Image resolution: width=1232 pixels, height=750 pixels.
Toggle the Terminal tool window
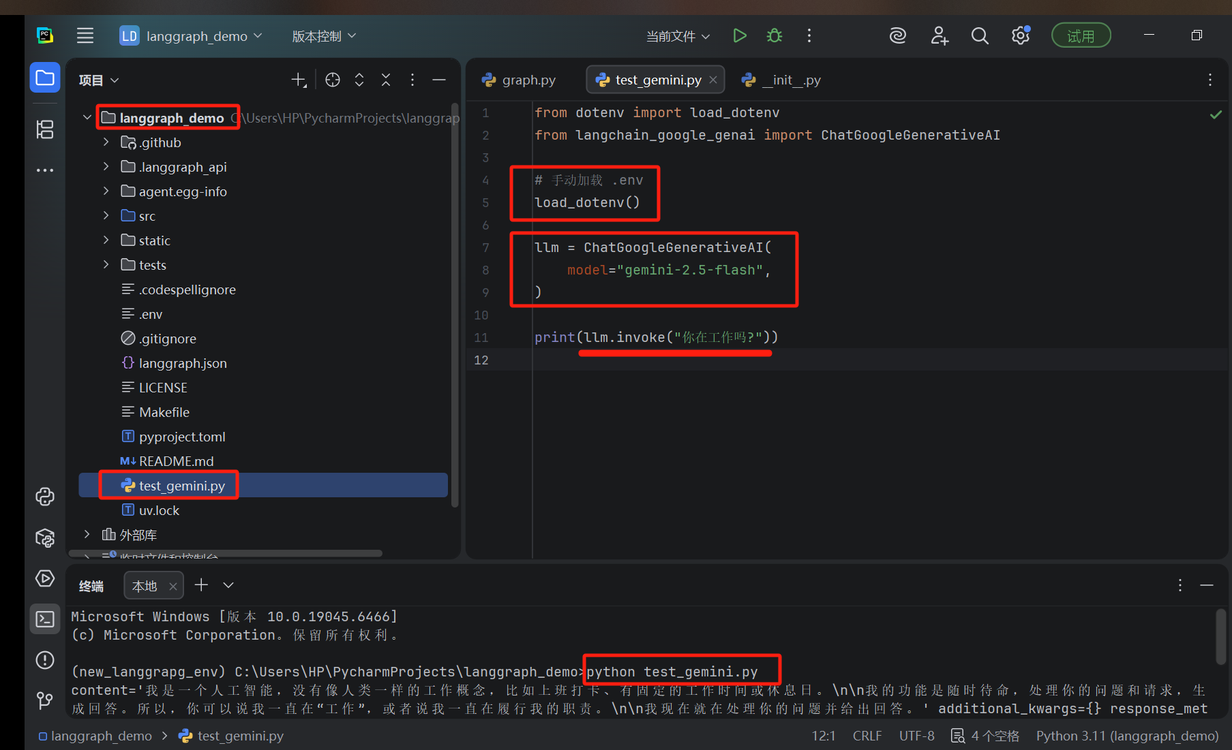(45, 619)
